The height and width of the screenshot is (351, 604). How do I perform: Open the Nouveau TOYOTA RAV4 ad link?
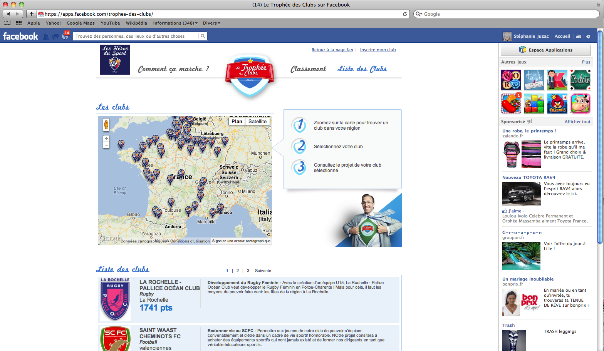click(x=528, y=177)
